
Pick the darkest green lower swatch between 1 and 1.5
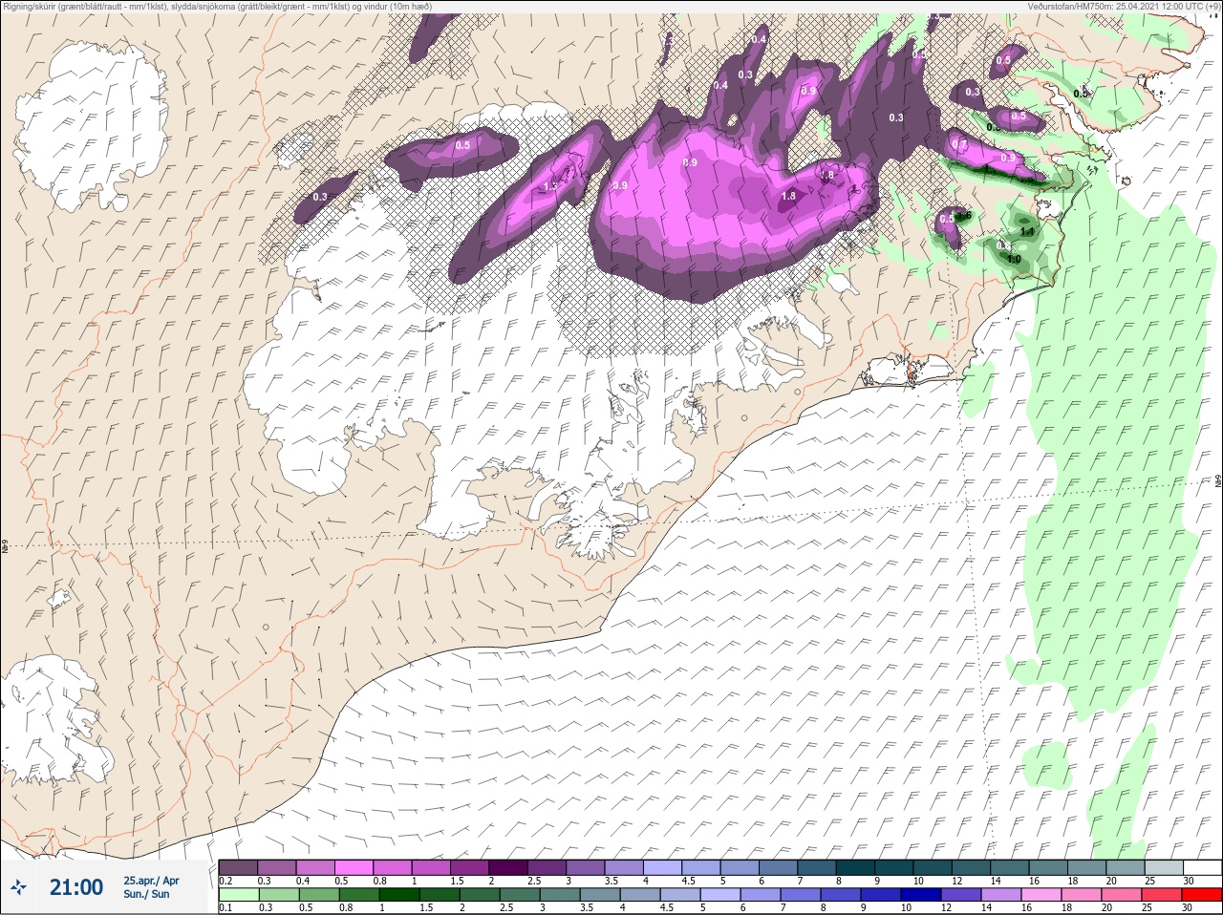[398, 895]
